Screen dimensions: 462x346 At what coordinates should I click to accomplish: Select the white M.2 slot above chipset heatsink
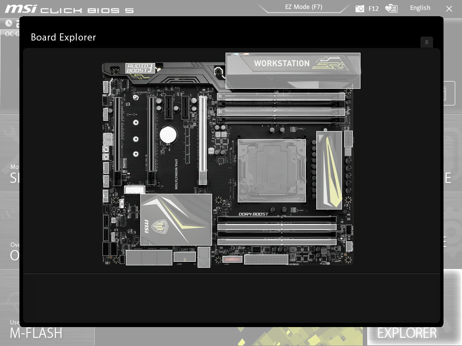pyautogui.click(x=134, y=190)
